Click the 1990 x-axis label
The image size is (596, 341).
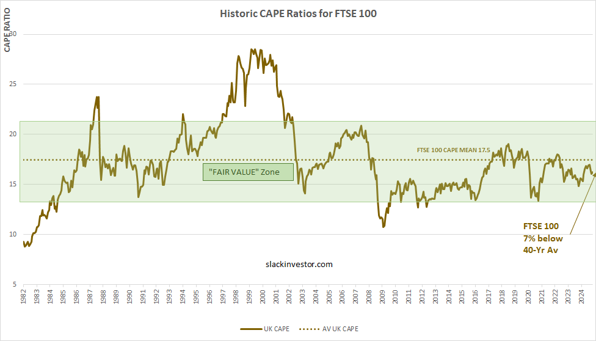129,297
